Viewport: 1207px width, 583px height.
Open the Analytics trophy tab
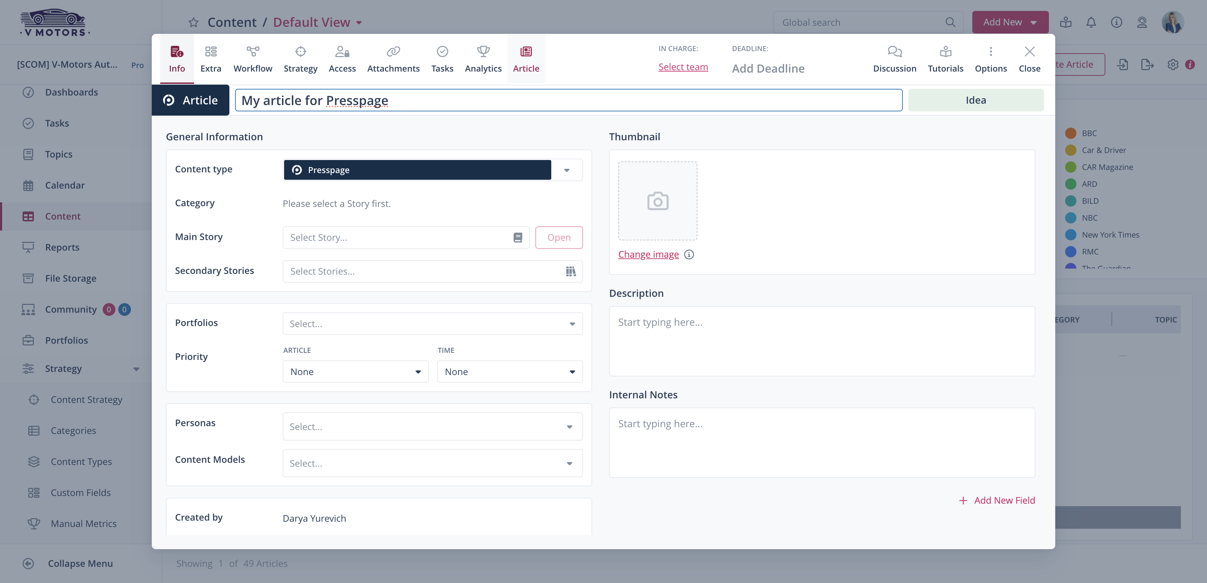tap(483, 51)
